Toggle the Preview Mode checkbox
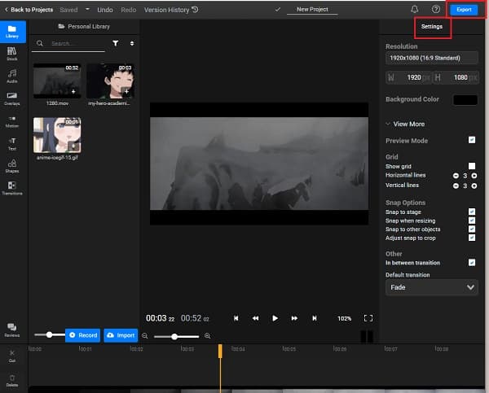Screen dimensions: 489x393 click(x=472, y=140)
